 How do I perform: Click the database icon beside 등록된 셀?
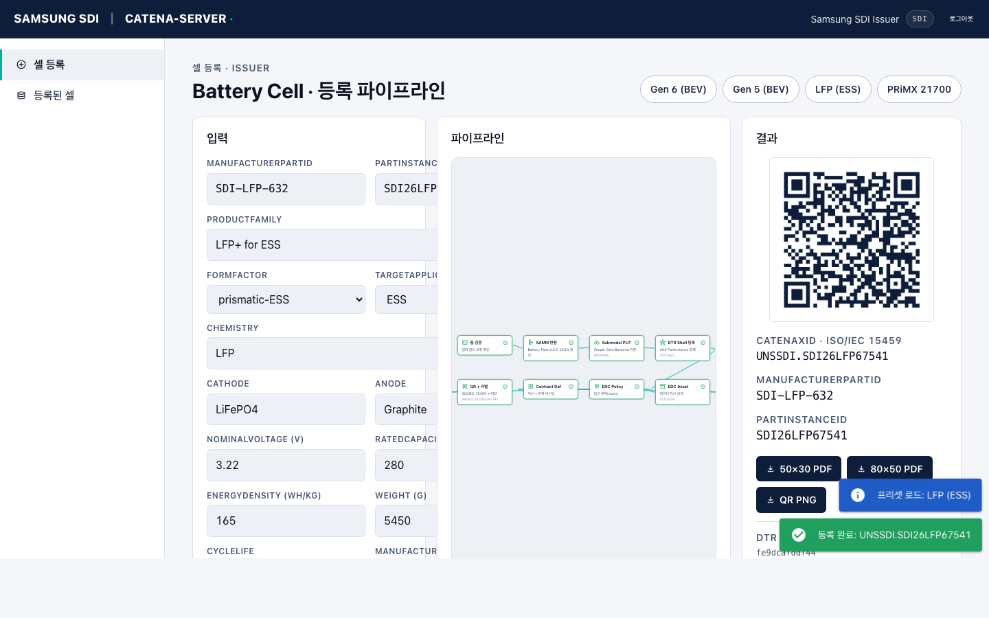click(x=21, y=95)
